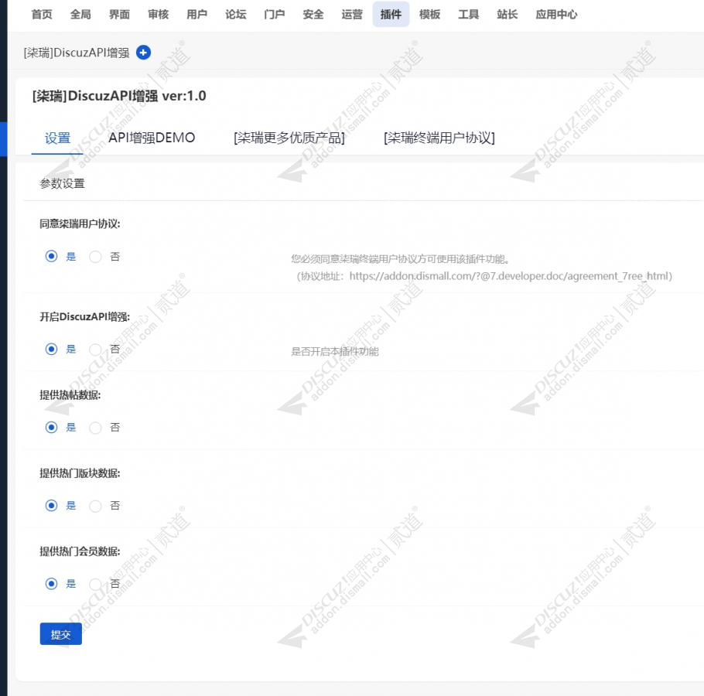
Task: Click the [柒瑞]DiscuzAPI增强 breadcrumb text
Action: (77, 53)
